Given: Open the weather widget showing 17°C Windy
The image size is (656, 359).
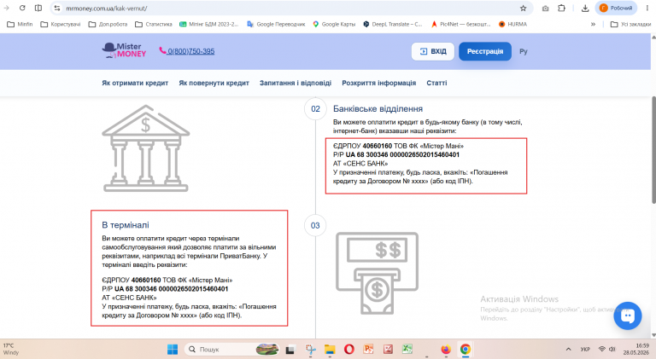Looking at the screenshot, I should click(x=11, y=350).
